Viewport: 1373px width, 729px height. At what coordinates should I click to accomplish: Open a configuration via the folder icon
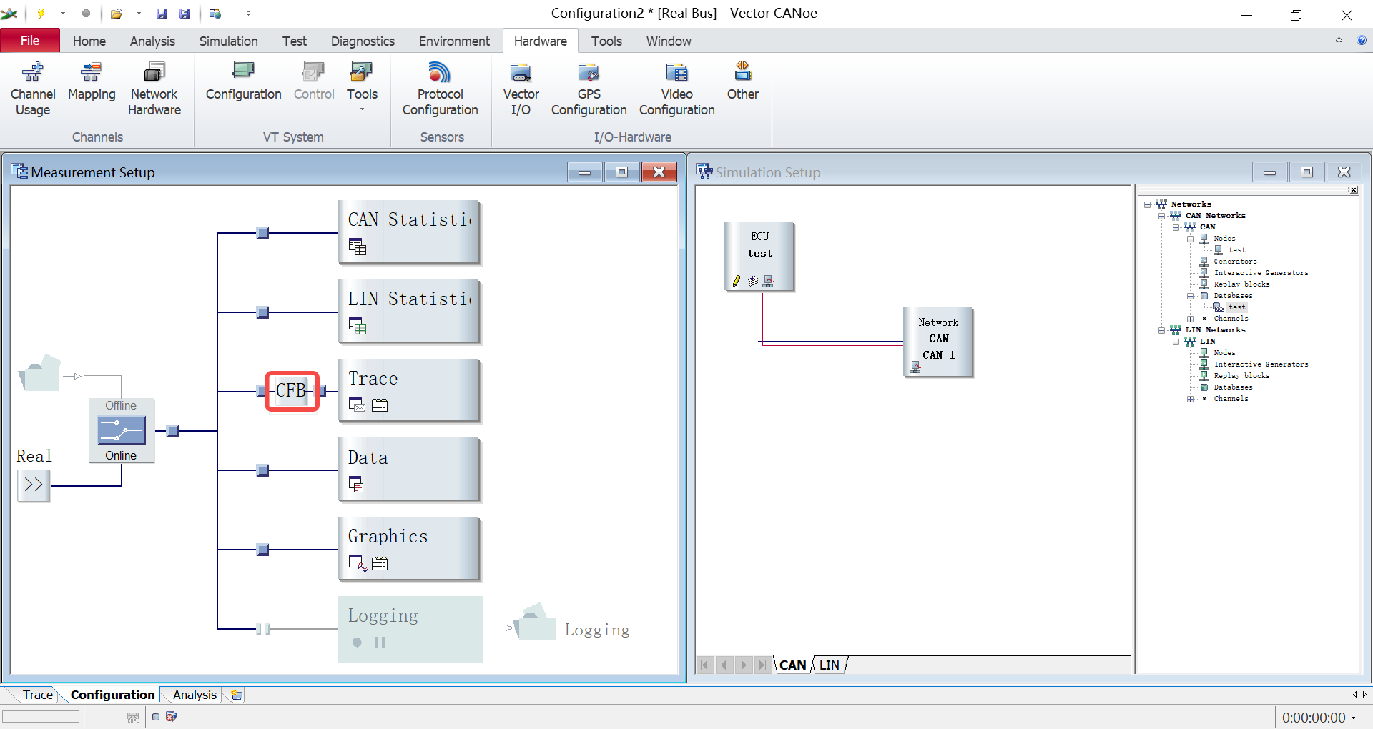tap(116, 14)
